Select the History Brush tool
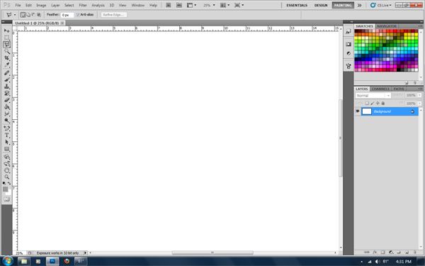This screenshot has height=266, width=425. [7, 93]
